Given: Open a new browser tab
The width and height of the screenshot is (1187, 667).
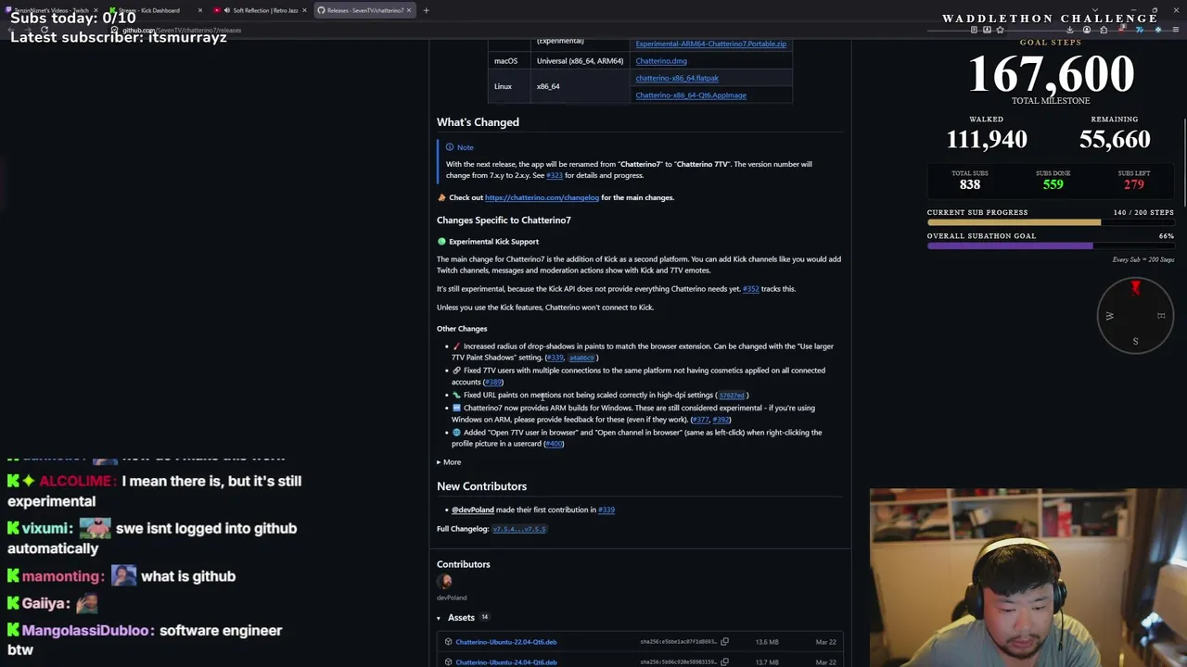Looking at the screenshot, I should [426, 10].
